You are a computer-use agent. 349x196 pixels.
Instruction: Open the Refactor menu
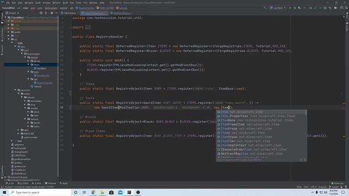tap(57, 3)
